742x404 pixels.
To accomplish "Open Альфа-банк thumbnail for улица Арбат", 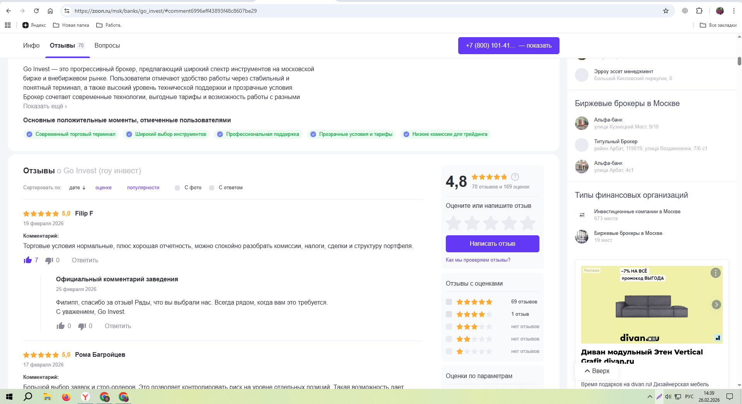I will (582, 166).
